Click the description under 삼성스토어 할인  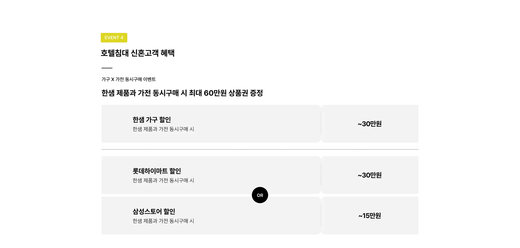click(163, 221)
